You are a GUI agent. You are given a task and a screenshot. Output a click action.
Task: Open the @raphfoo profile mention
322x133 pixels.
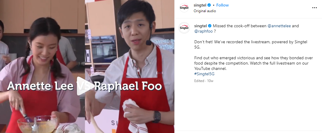click(x=203, y=31)
